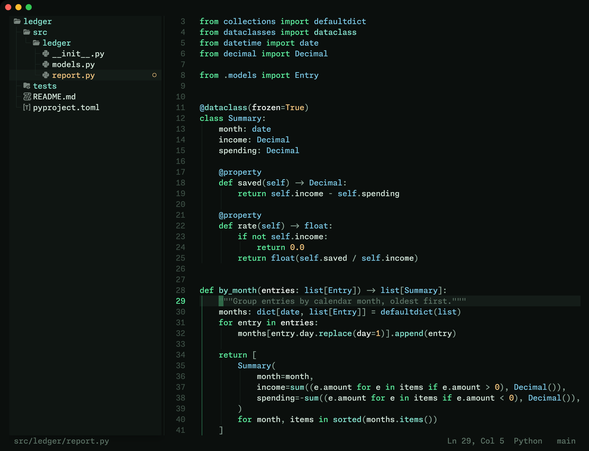Viewport: 589px width, 451px height.
Task: Click the Python language indicator in status bar
Action: pos(528,441)
